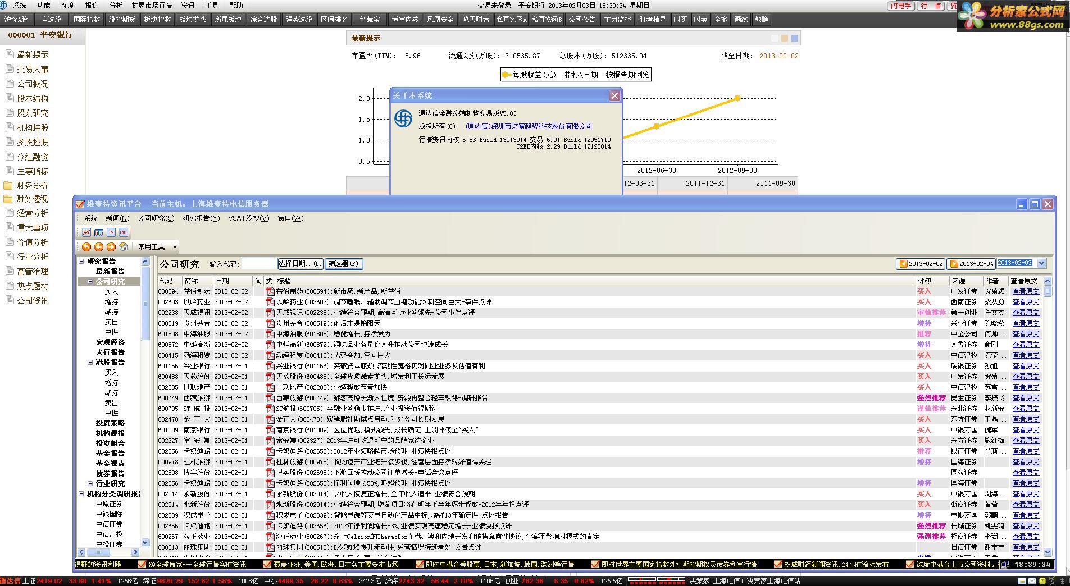The width and height of the screenshot is (1070, 586).
Task: Open the 公司研究(S) menu
Action: pyautogui.click(x=156, y=218)
